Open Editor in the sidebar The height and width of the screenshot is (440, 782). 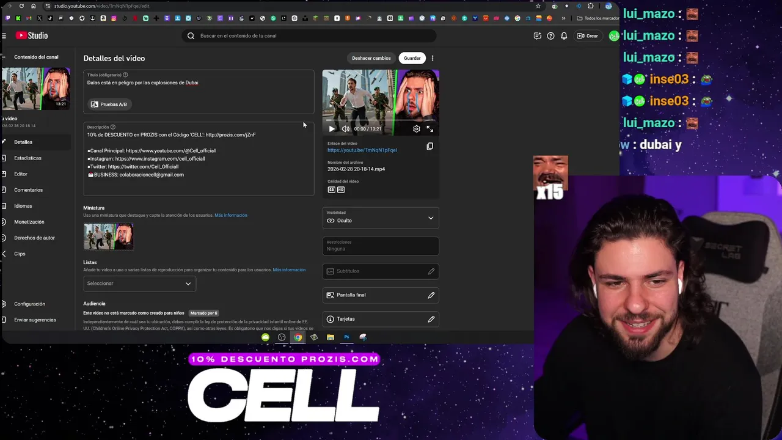(x=21, y=174)
